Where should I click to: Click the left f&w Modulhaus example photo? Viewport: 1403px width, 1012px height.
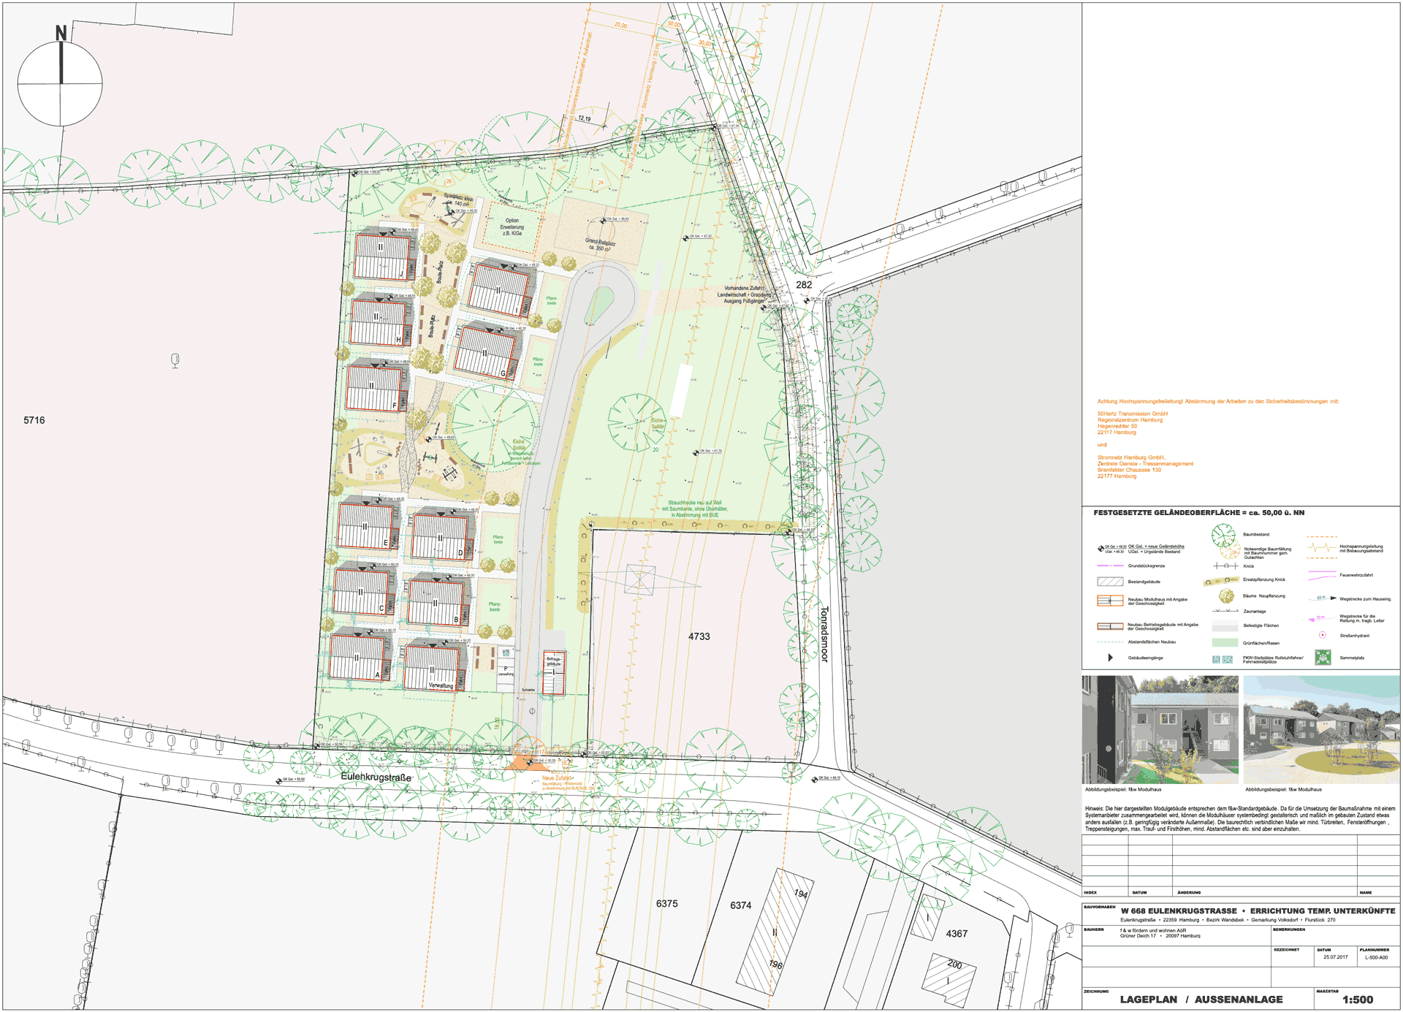pos(1160,729)
